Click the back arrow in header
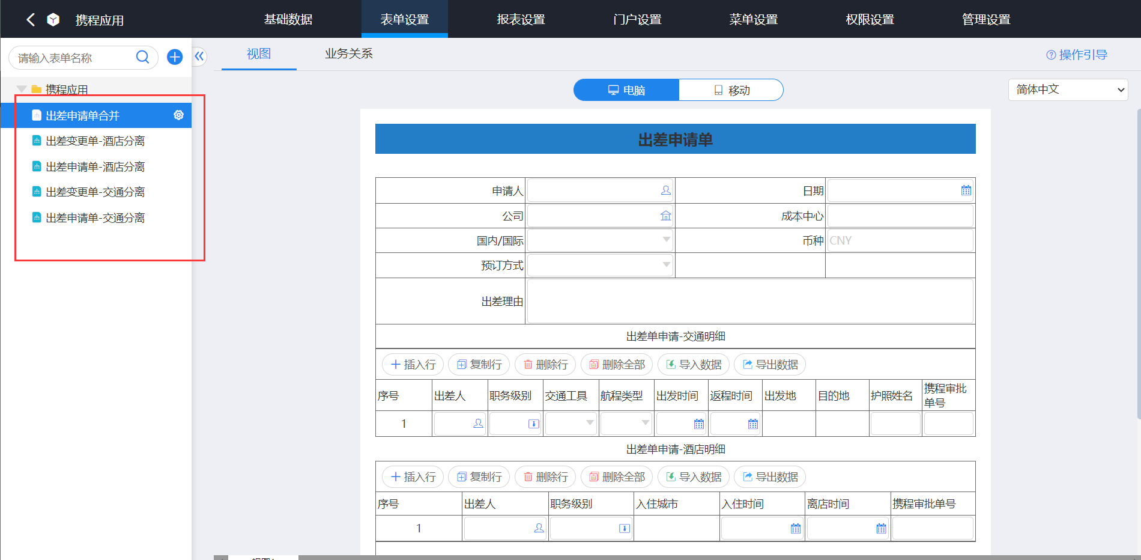The image size is (1141, 560). tap(31, 19)
